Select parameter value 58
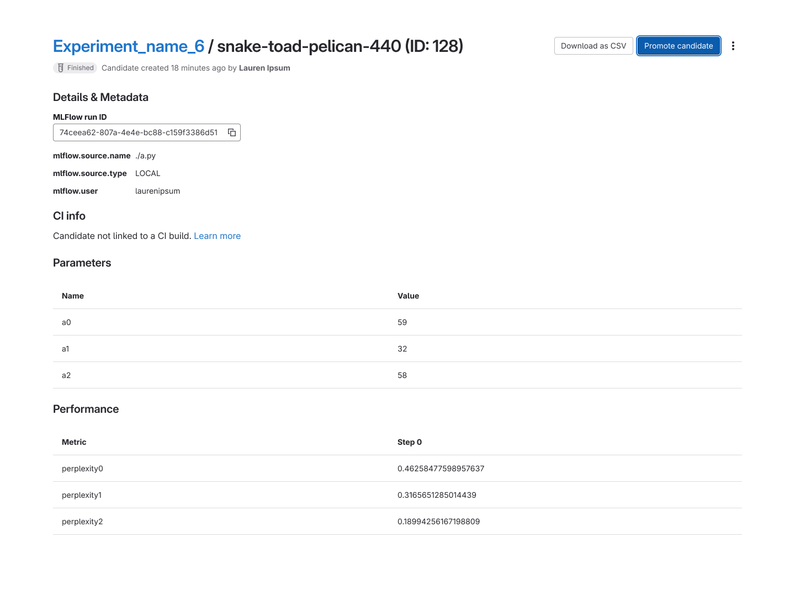The width and height of the screenshot is (795, 596). (x=402, y=375)
